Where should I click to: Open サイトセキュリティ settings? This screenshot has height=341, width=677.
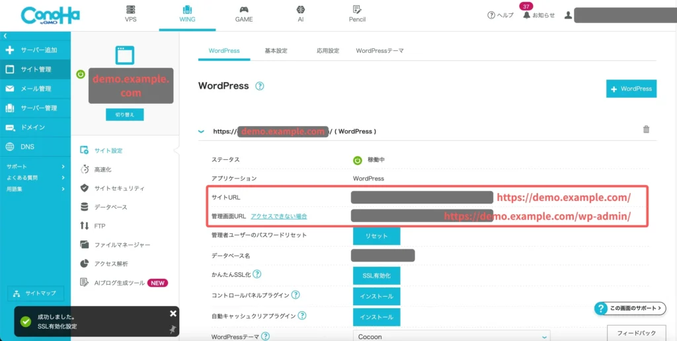pyautogui.click(x=112, y=188)
